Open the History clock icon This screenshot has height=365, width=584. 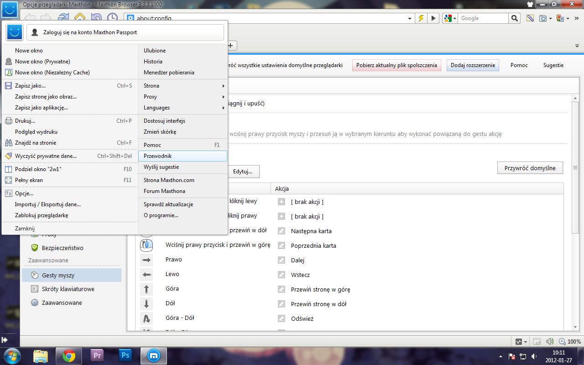pyautogui.click(x=112, y=18)
